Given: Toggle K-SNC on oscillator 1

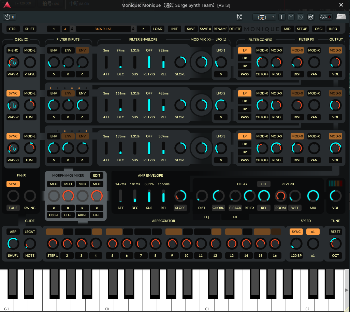Looking at the screenshot, I should (13, 50).
